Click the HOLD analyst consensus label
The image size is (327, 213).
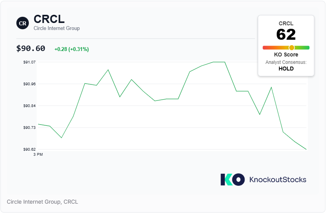(286, 69)
